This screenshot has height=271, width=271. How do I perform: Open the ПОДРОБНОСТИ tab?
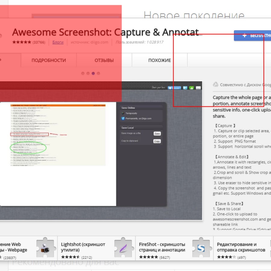click(x=48, y=60)
